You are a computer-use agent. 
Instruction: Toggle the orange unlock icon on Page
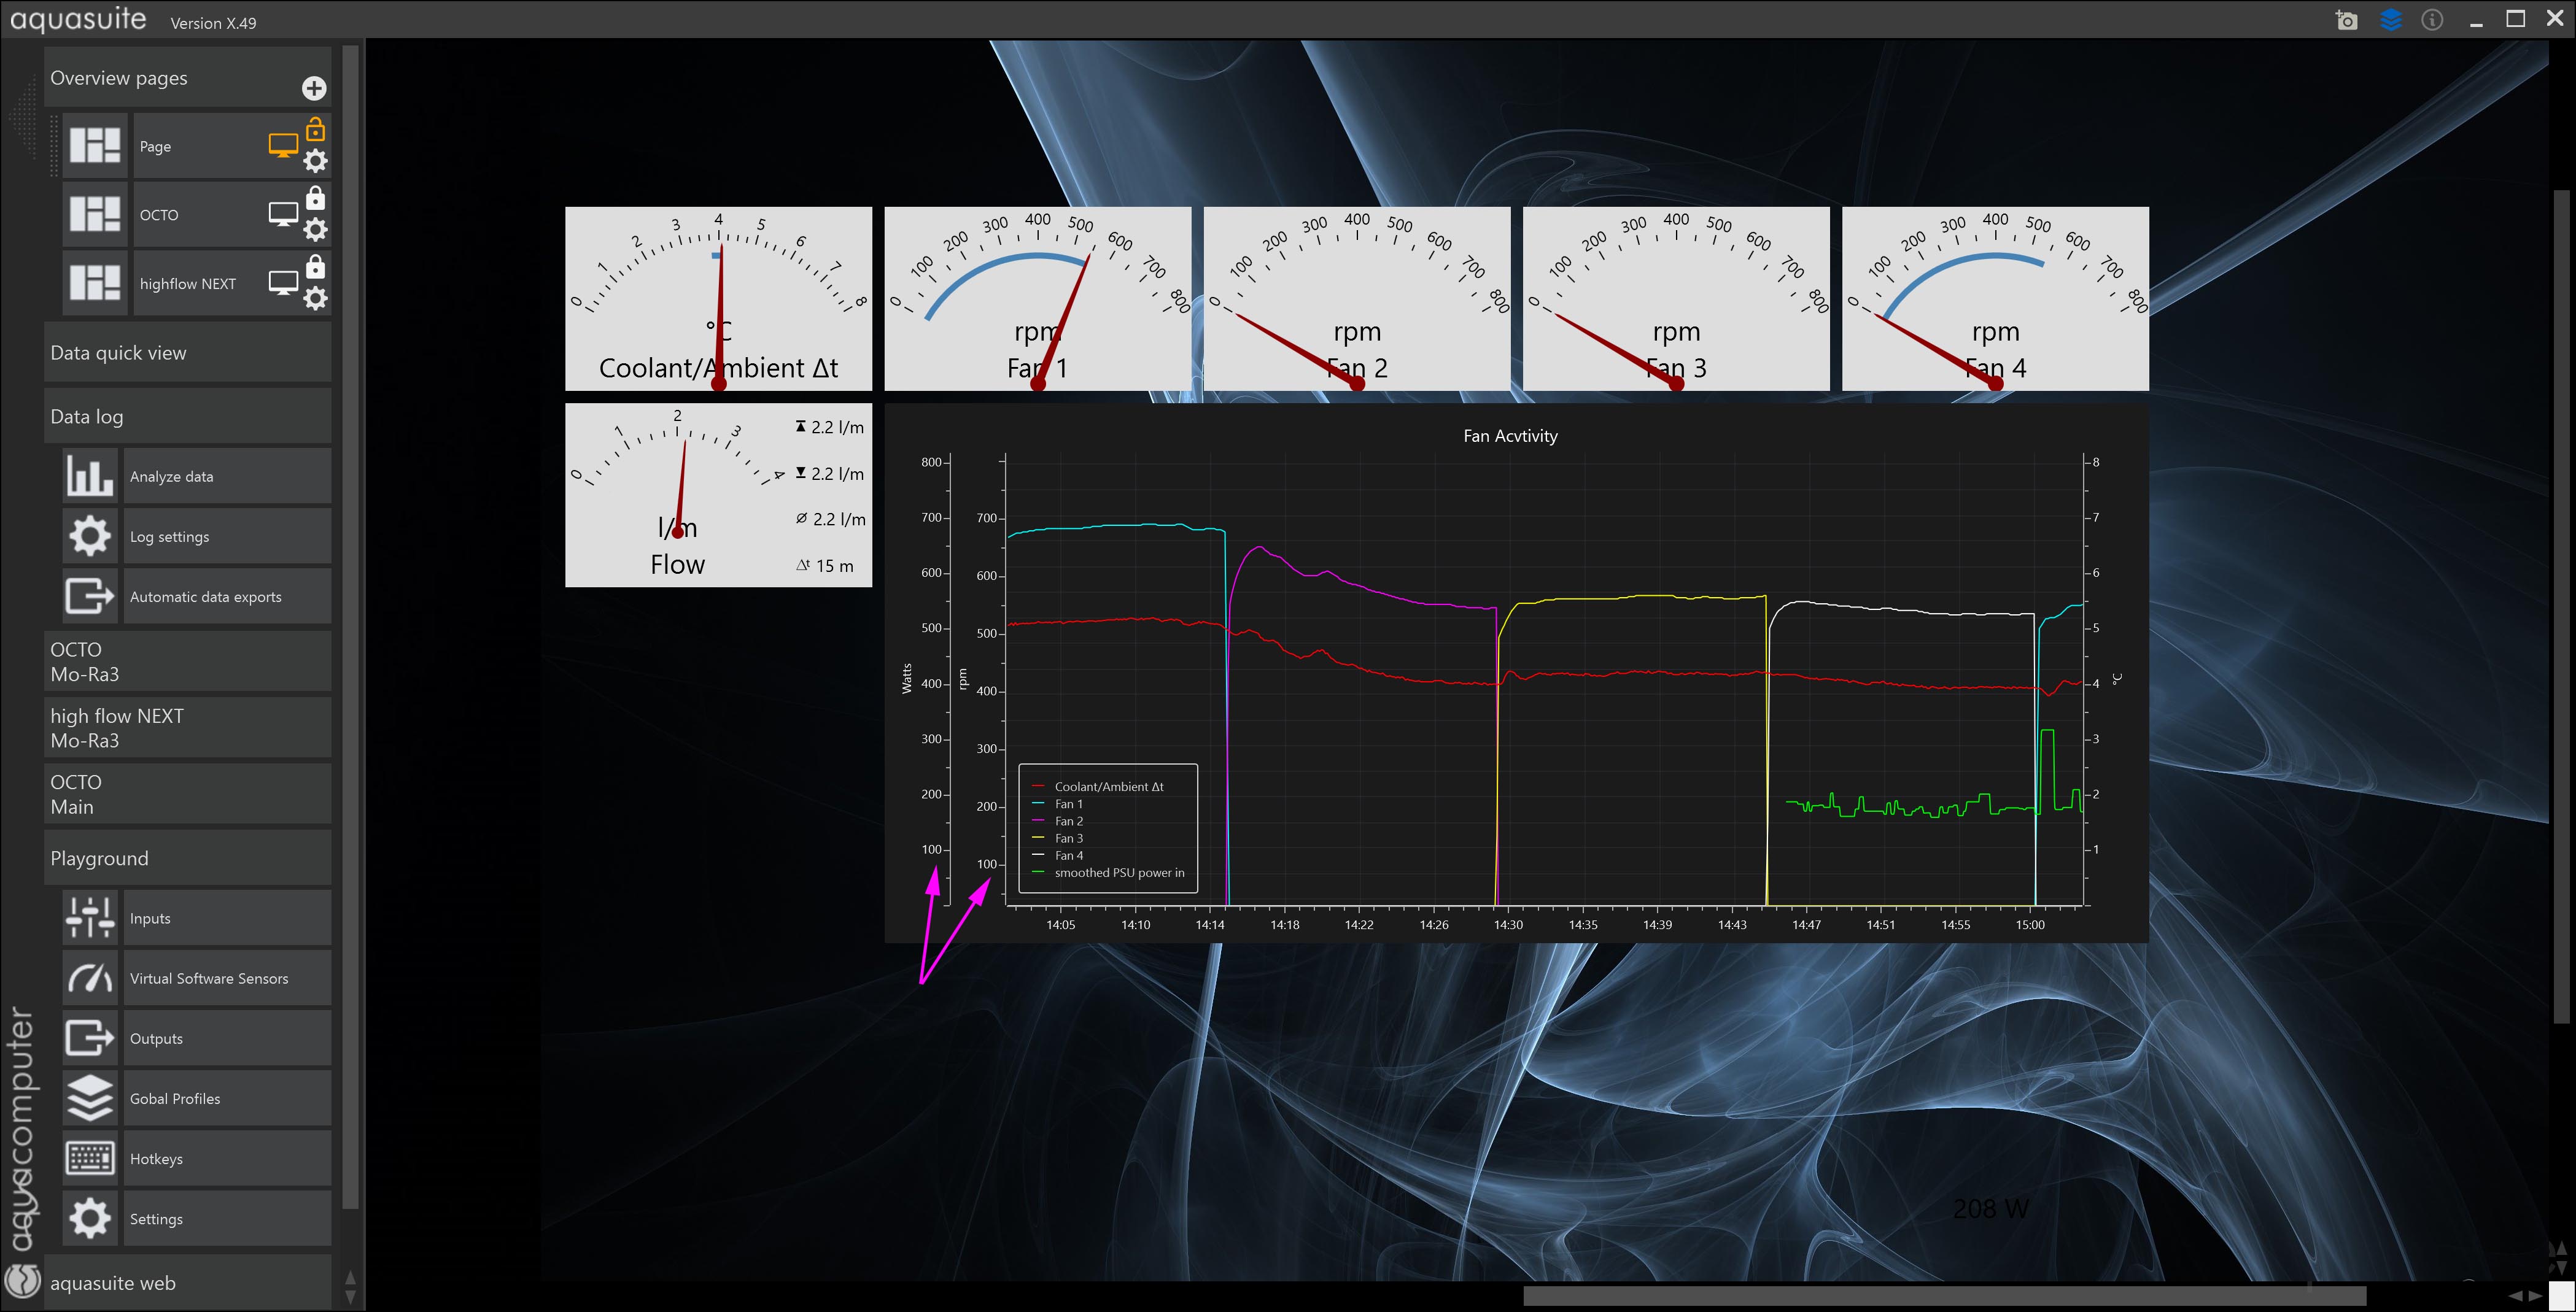pos(315,130)
